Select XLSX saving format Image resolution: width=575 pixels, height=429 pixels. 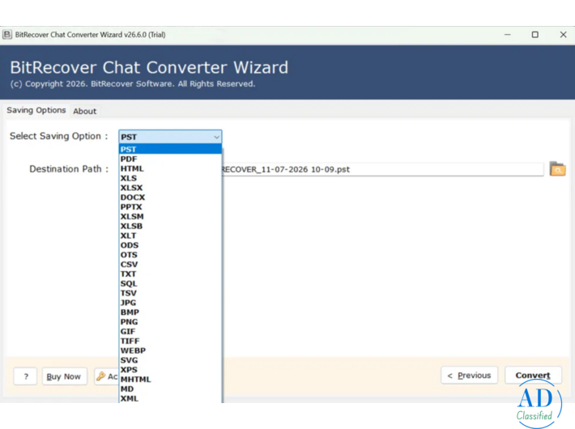tap(170, 187)
